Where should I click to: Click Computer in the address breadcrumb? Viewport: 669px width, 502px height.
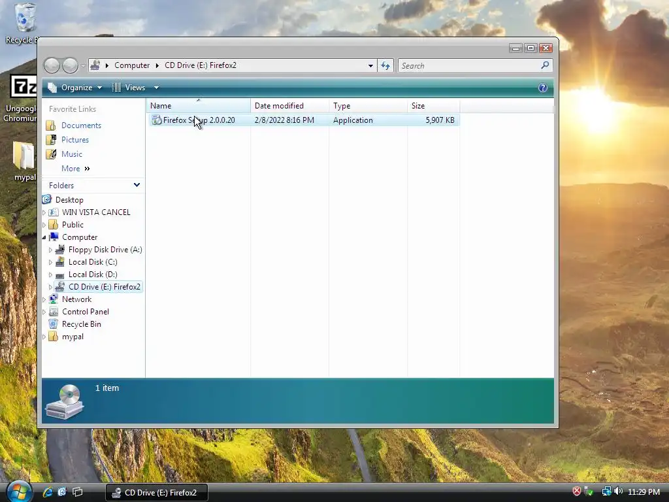tap(132, 65)
